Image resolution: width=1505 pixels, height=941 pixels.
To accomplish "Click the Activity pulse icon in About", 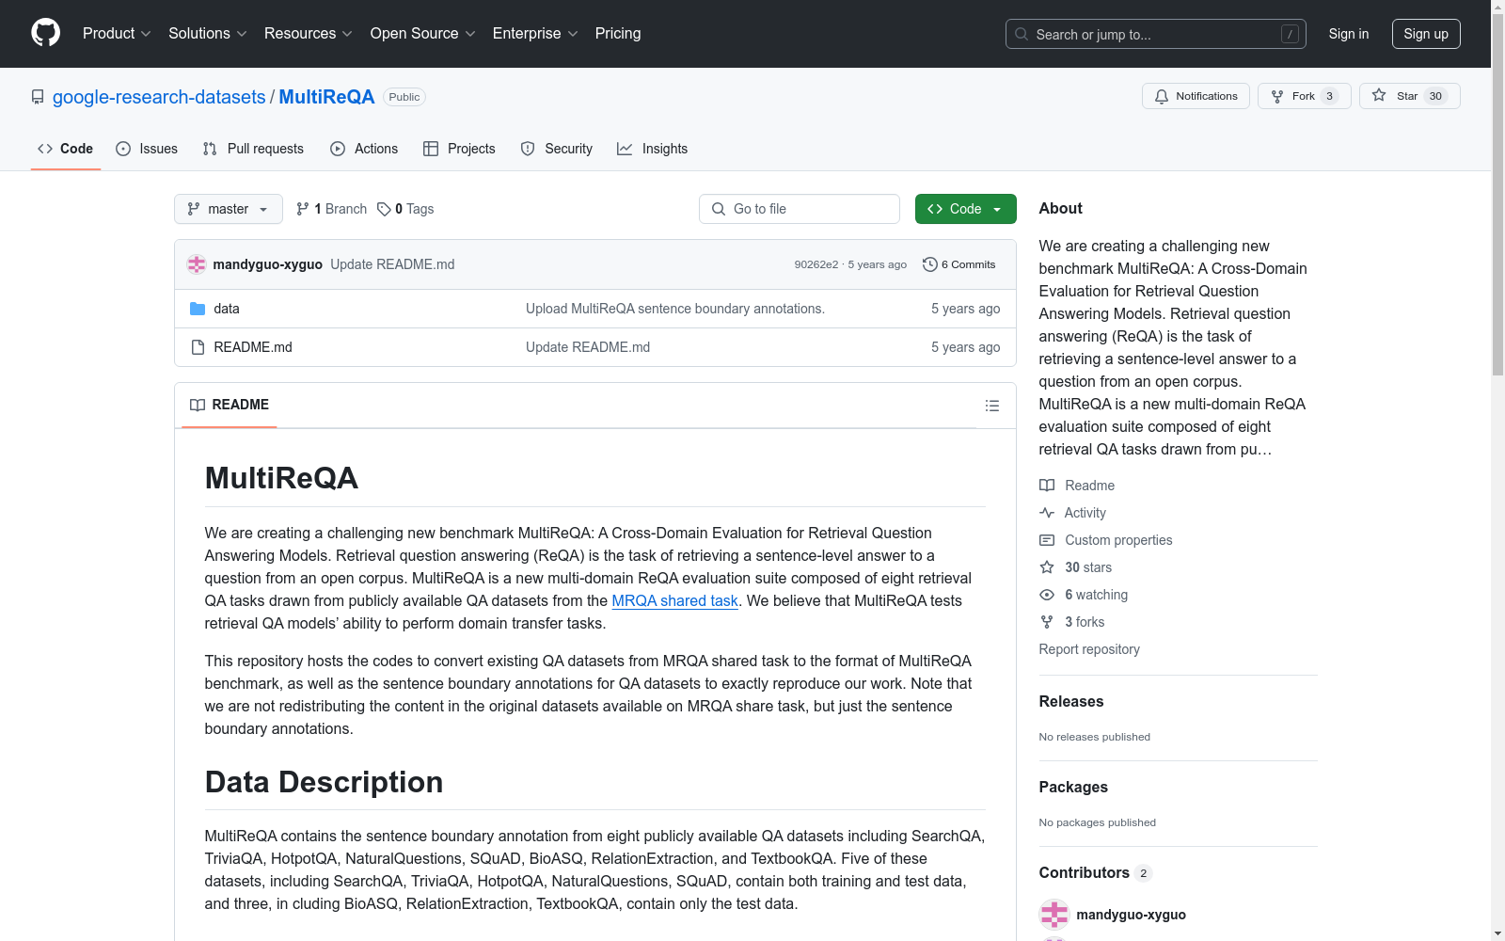I will 1047,513.
